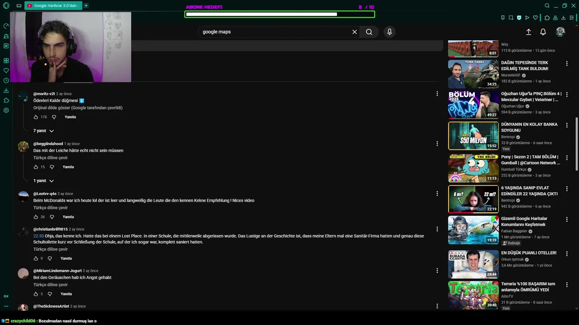Open extensions cube icon in the top toolbar
Viewport: 579px width, 325px height.
tap(547, 18)
